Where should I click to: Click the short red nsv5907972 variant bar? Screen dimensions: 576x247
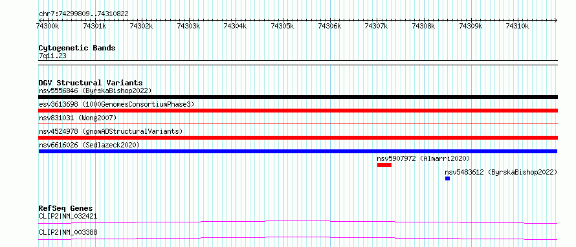[384, 165]
